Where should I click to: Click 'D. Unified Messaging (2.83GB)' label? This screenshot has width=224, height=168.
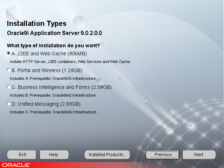[x=46, y=104]
